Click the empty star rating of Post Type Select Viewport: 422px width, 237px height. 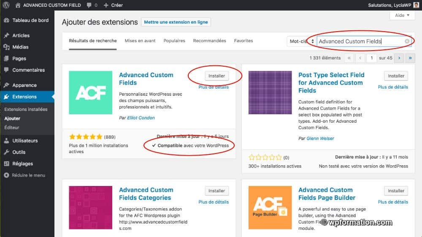(265, 157)
